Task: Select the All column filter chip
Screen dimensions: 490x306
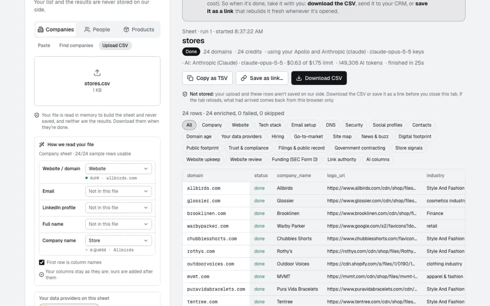Action: (189, 125)
